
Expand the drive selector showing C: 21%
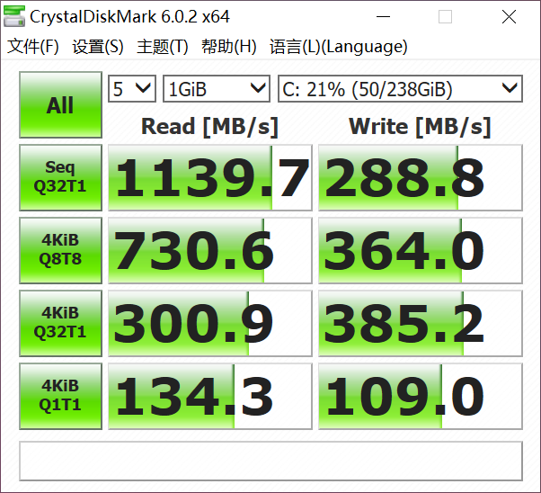(x=400, y=89)
